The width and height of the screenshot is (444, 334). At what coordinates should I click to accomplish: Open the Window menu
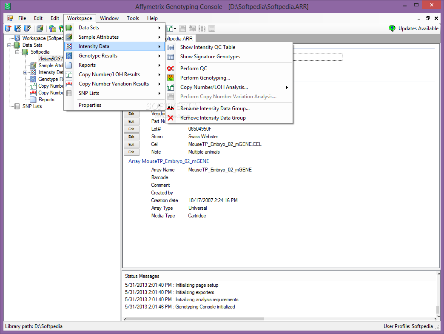tap(109, 18)
